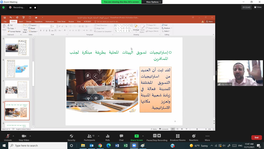Expand video settings arrow next to Stop Video

pos(30,136)
